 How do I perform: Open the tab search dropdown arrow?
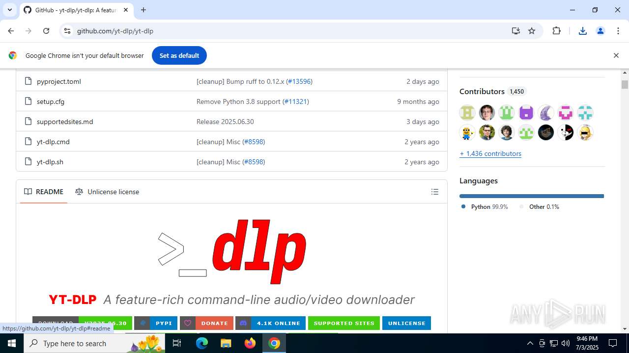[x=10, y=10]
